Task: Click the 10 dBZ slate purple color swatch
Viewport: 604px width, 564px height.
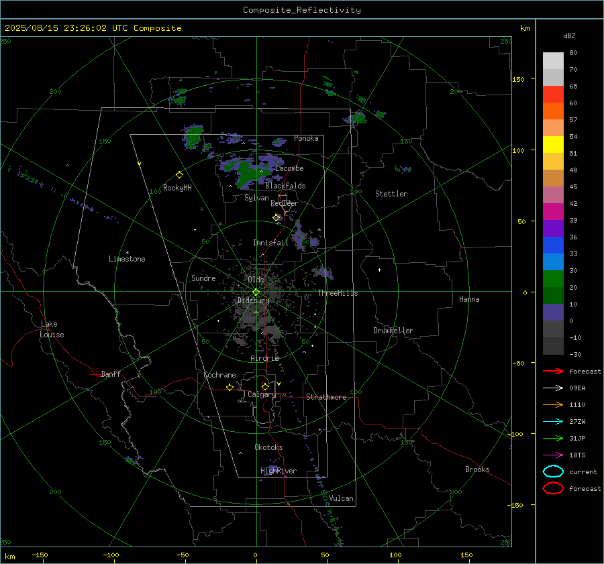Action: 553,313
